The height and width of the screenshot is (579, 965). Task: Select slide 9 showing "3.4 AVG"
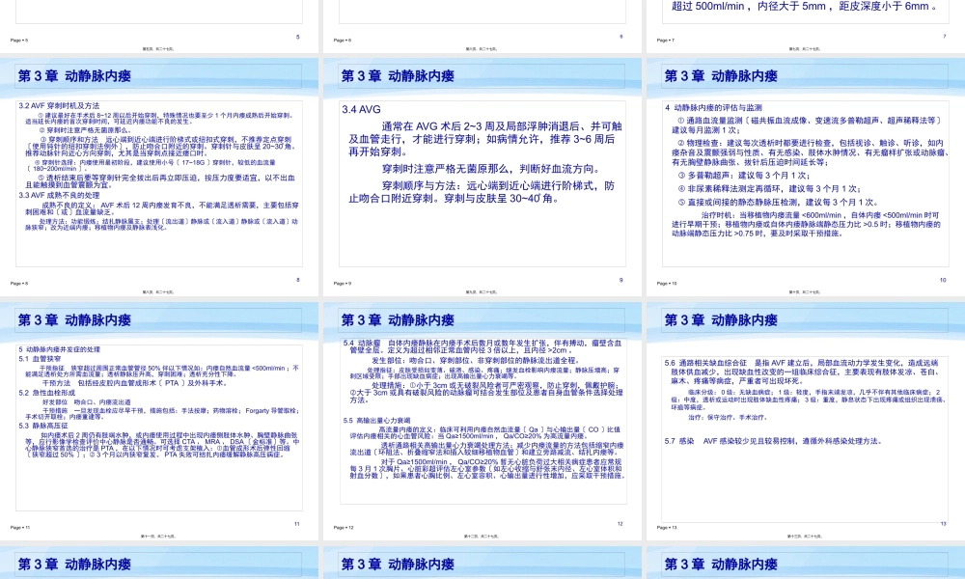(x=482, y=174)
